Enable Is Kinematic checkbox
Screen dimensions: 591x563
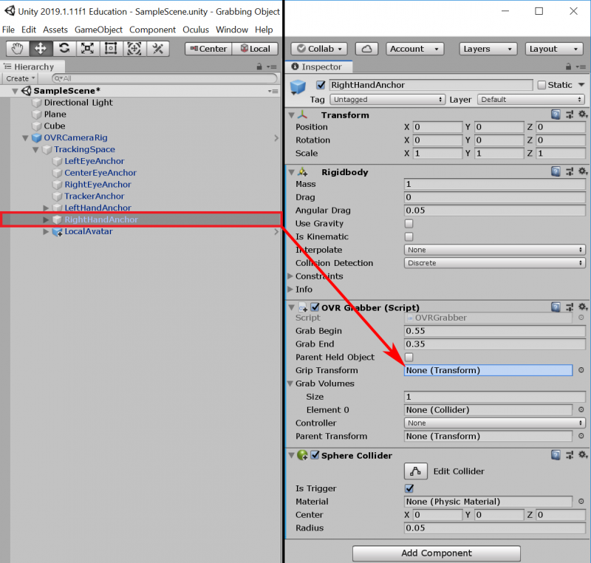(x=409, y=236)
